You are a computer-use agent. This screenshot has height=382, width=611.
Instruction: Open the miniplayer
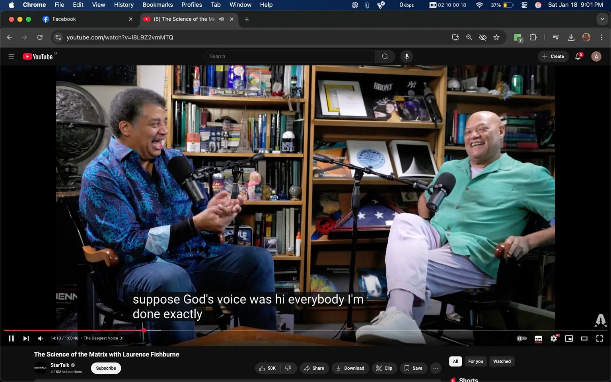coord(569,339)
